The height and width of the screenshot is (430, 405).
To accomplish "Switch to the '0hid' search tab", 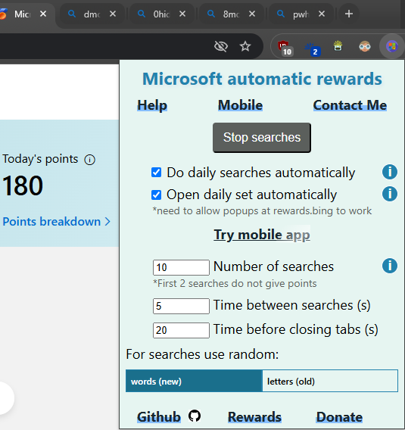I will pos(161,14).
